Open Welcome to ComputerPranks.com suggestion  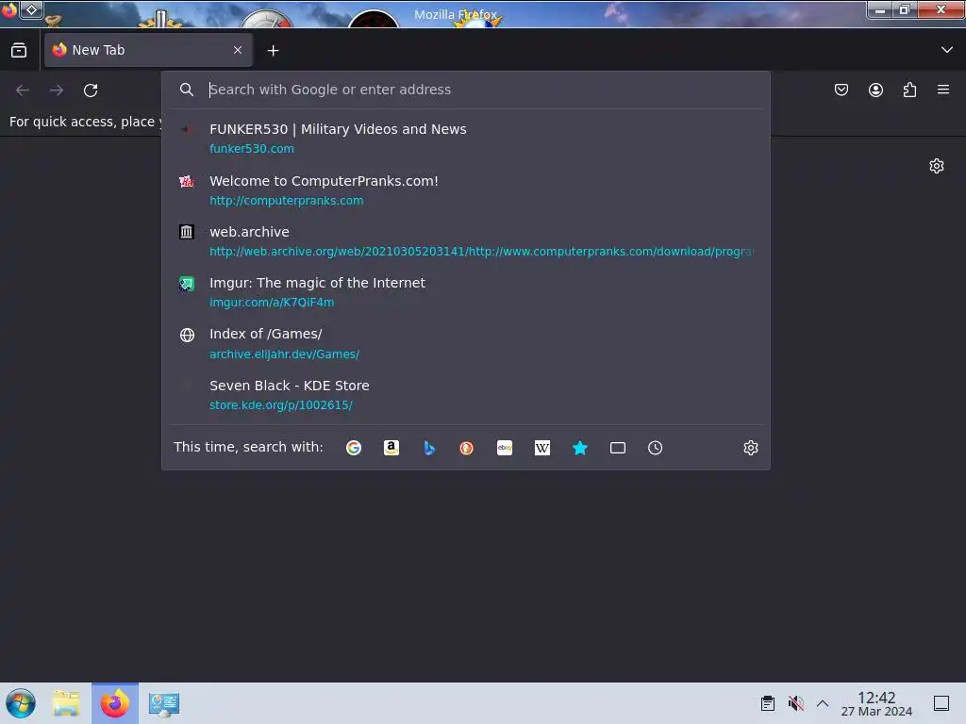[466, 190]
